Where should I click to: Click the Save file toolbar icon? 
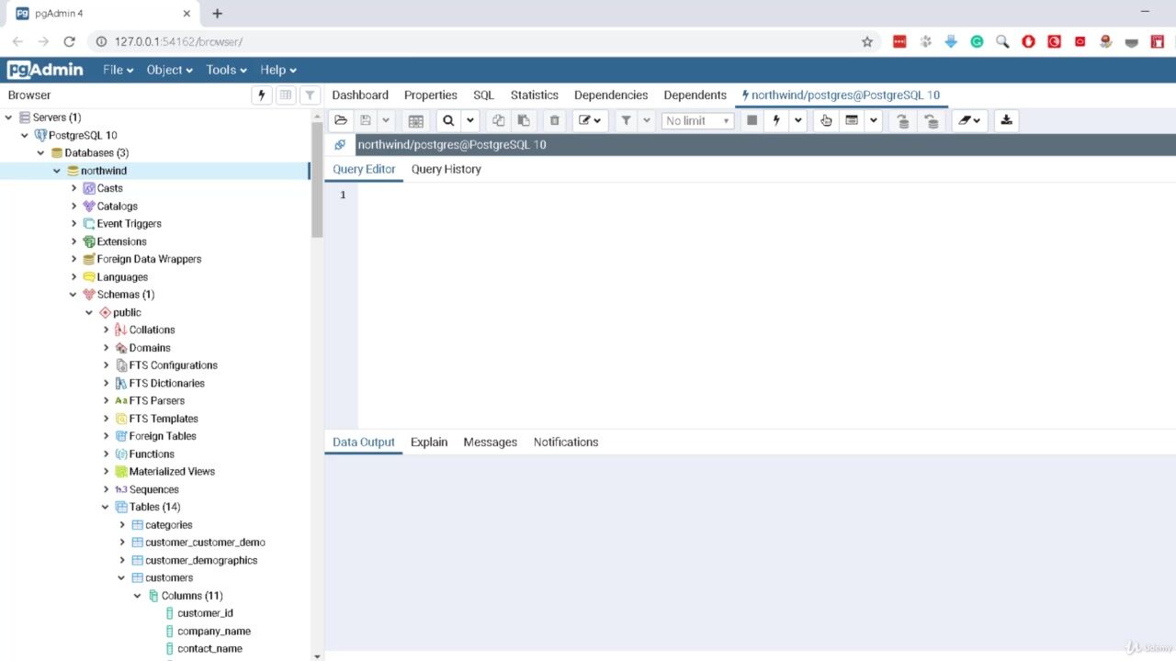366,120
